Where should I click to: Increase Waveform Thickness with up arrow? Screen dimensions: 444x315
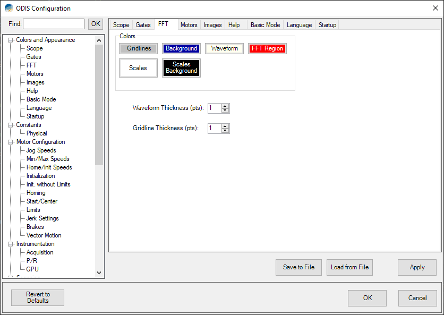pyautogui.click(x=225, y=106)
